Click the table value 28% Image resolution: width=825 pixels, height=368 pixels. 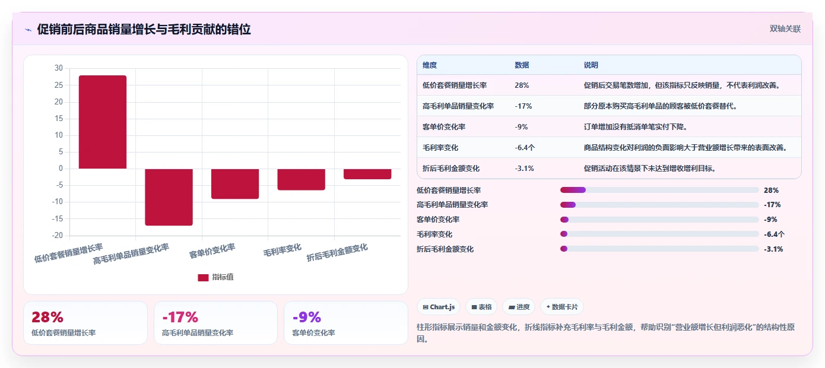(522, 85)
